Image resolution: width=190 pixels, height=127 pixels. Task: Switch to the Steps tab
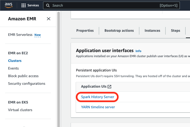[175, 30]
